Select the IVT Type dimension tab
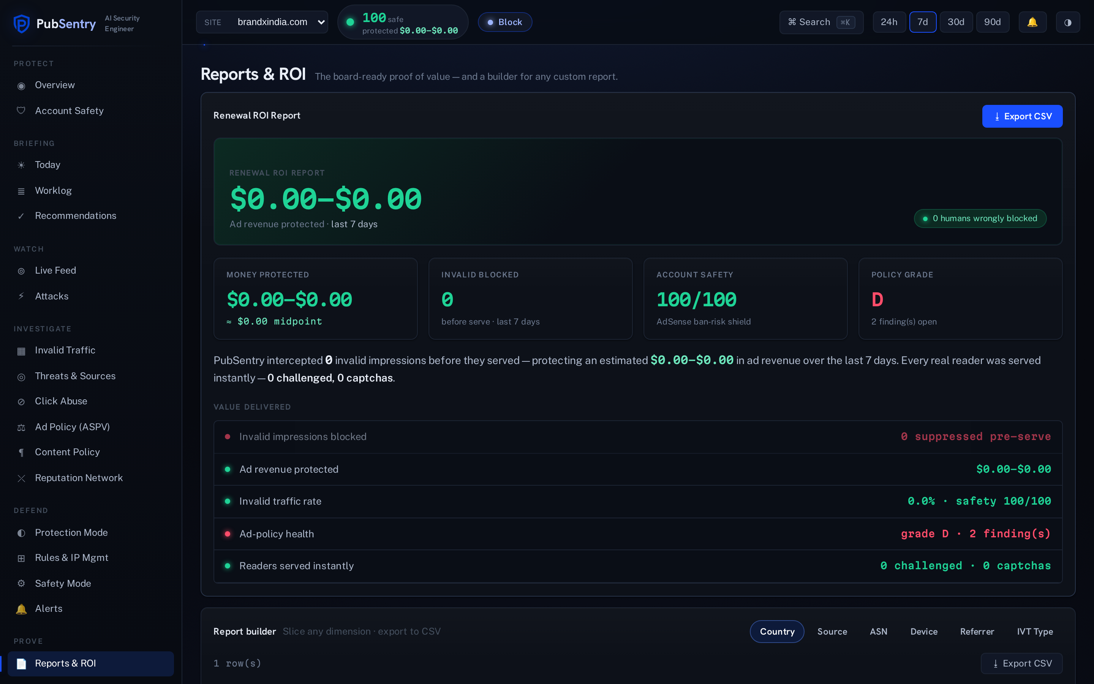Screen dimensions: 1094x684 1035,632
